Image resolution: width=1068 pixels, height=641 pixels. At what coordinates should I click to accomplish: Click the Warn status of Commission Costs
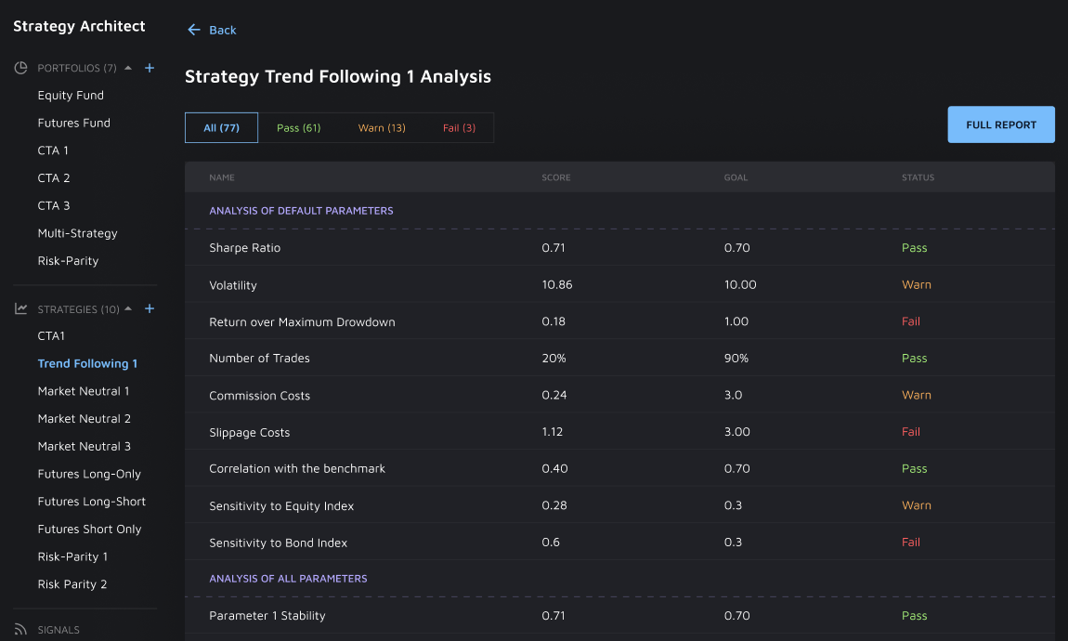[916, 395]
